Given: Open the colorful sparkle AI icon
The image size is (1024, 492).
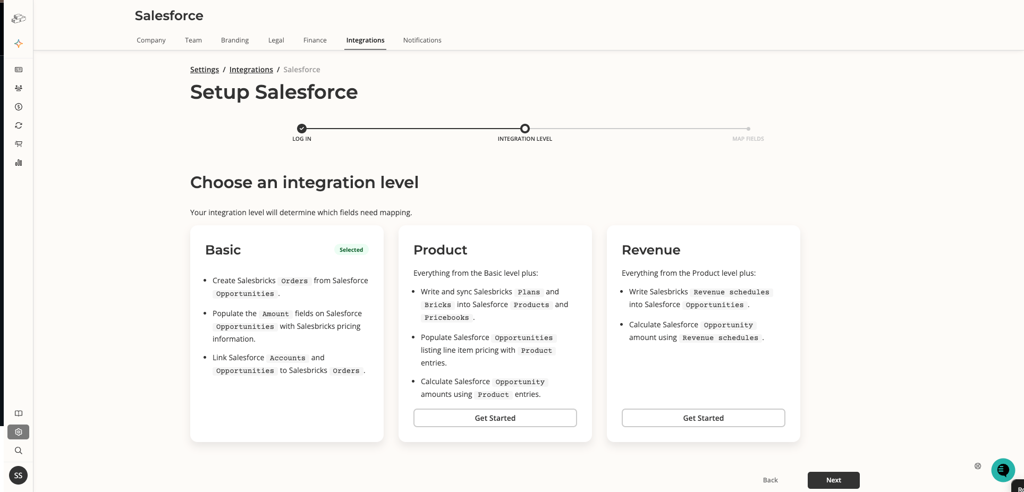Looking at the screenshot, I should click(19, 44).
